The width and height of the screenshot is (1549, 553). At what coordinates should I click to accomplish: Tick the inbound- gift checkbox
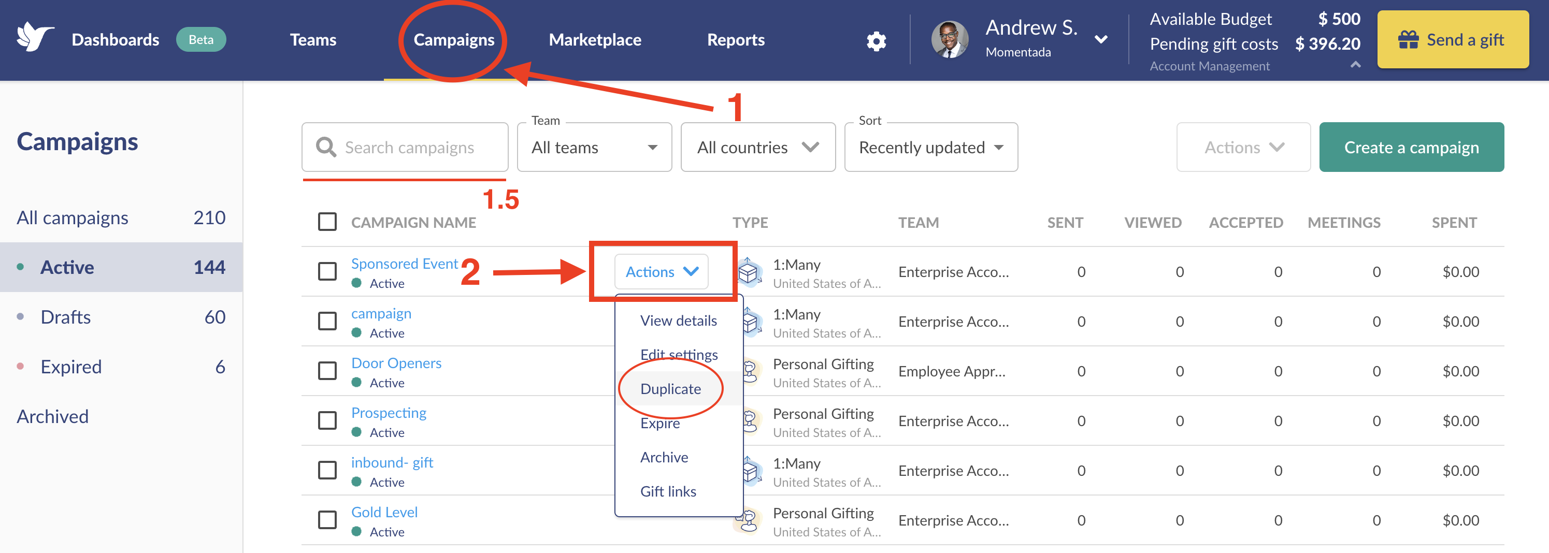327,470
